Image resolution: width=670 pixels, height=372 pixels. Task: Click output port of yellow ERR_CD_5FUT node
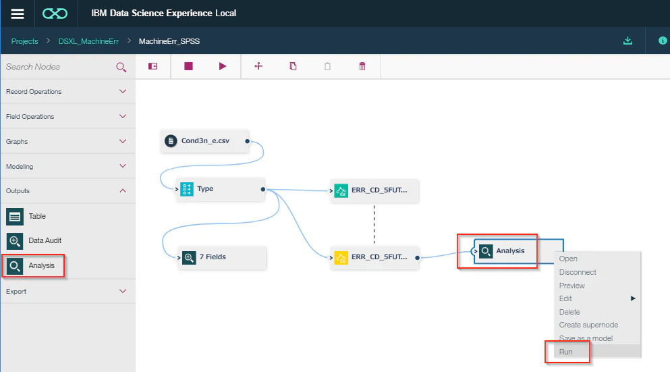pos(418,258)
